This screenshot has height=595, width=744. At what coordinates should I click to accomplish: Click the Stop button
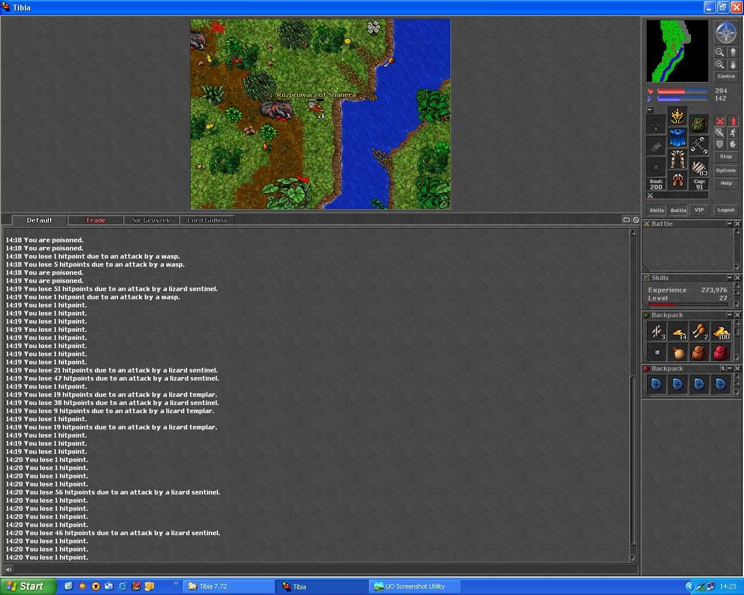coord(726,157)
